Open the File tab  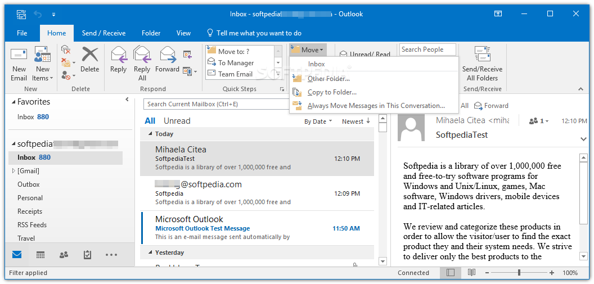(x=22, y=33)
